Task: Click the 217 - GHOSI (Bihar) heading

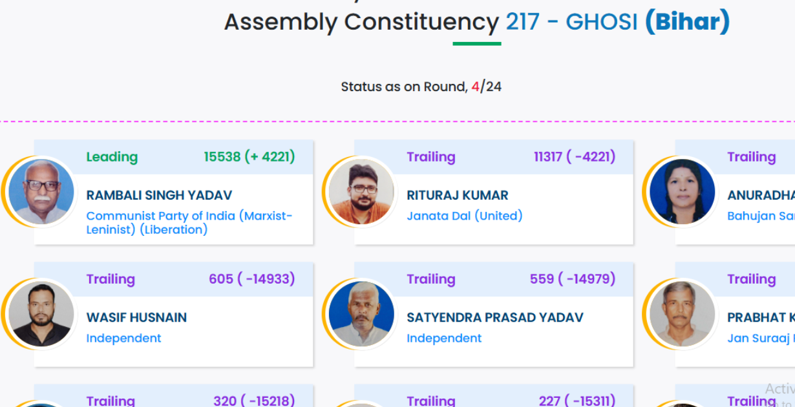Action: tap(617, 23)
